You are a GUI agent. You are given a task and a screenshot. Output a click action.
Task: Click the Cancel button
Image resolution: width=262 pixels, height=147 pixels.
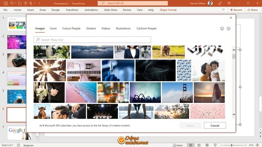point(215,125)
